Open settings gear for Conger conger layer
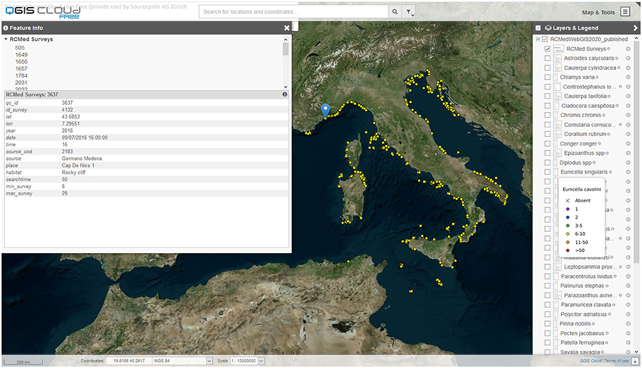This screenshot has height=368, width=642. click(628, 144)
